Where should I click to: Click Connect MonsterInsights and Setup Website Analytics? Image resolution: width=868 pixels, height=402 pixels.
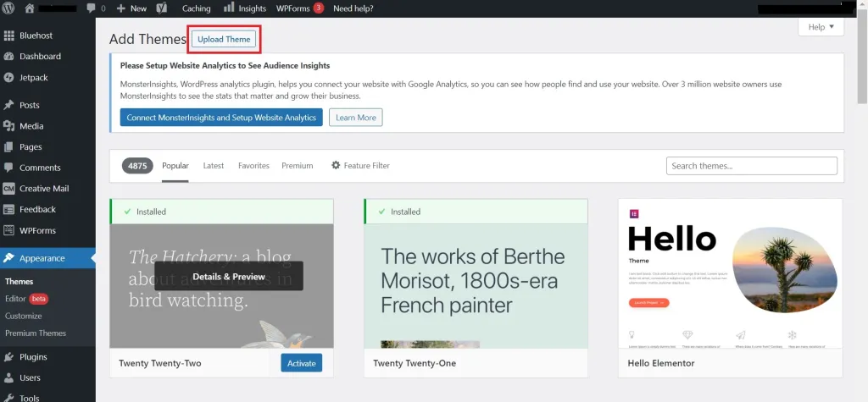tap(221, 118)
